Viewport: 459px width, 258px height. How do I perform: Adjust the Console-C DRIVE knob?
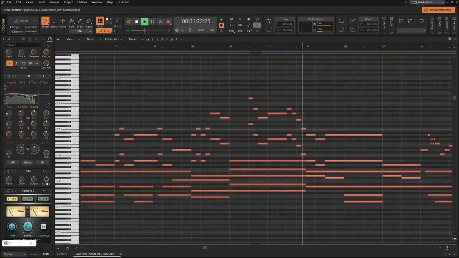pos(28,226)
